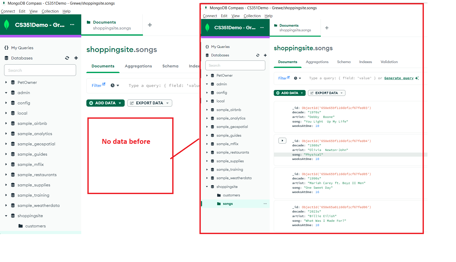
Task: Open query history clock in right window
Action: 296,78
